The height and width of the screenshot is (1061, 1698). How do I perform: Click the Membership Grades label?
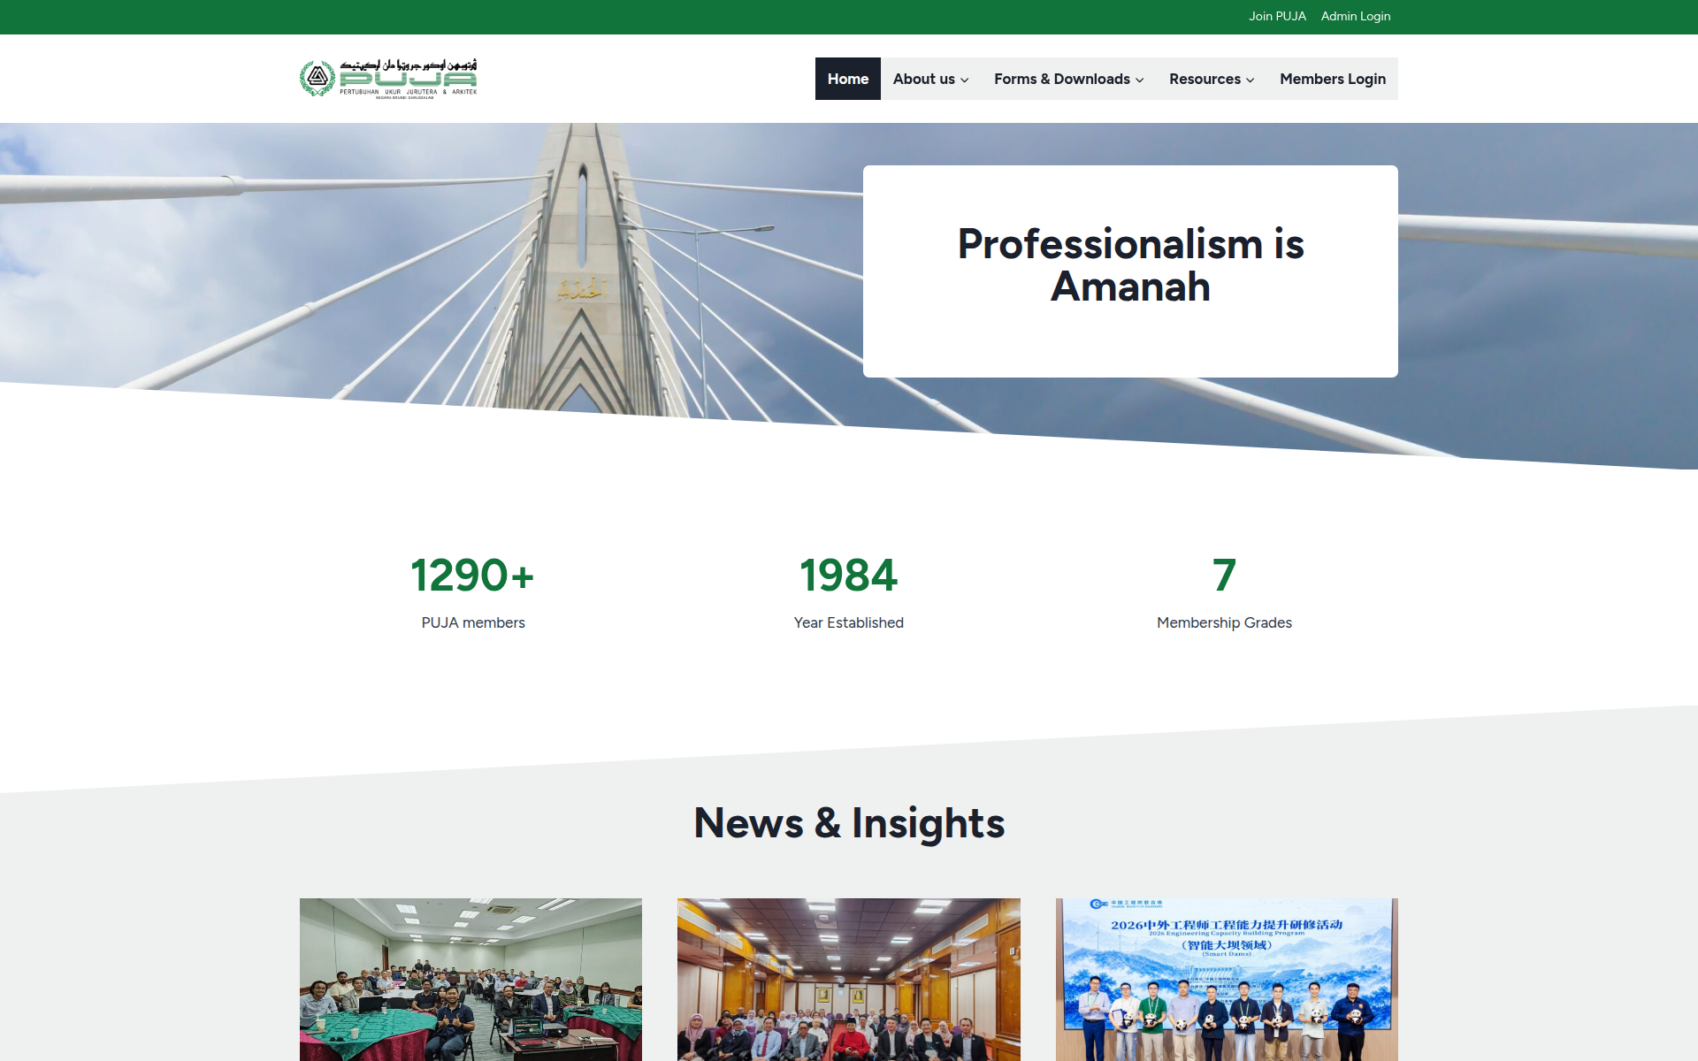coord(1224,622)
